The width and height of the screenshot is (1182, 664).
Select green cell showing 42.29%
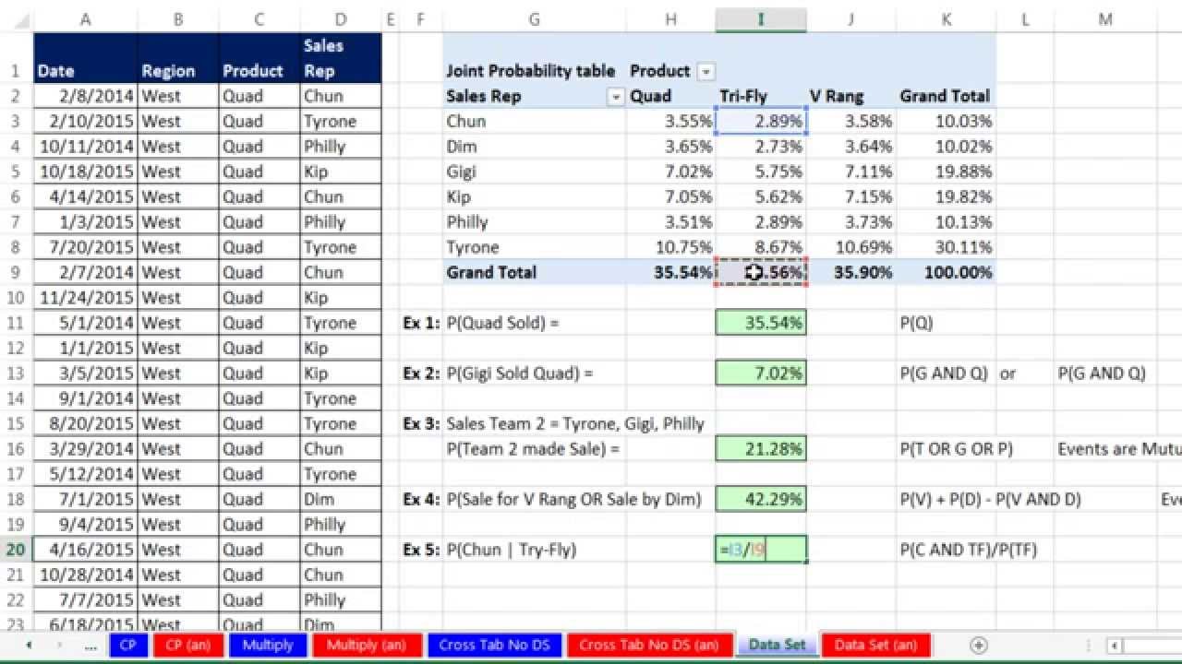point(761,499)
